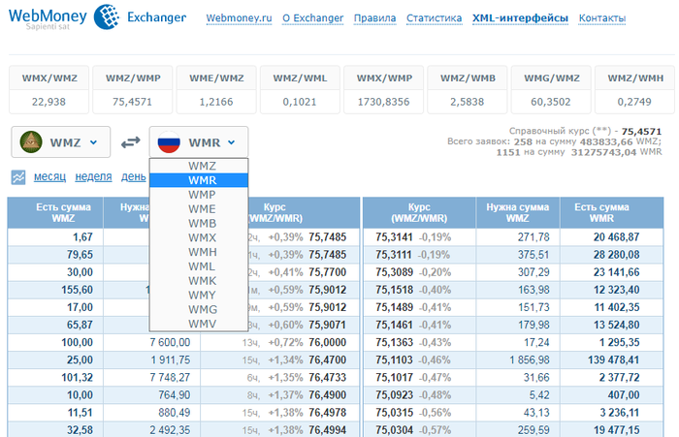Click the swap currencies arrows icon
Screen dimensions: 679x437
(130, 142)
